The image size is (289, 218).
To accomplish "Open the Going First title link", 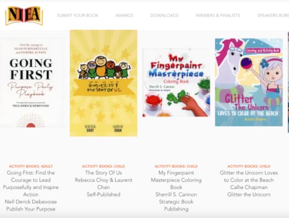I will [31, 184].
